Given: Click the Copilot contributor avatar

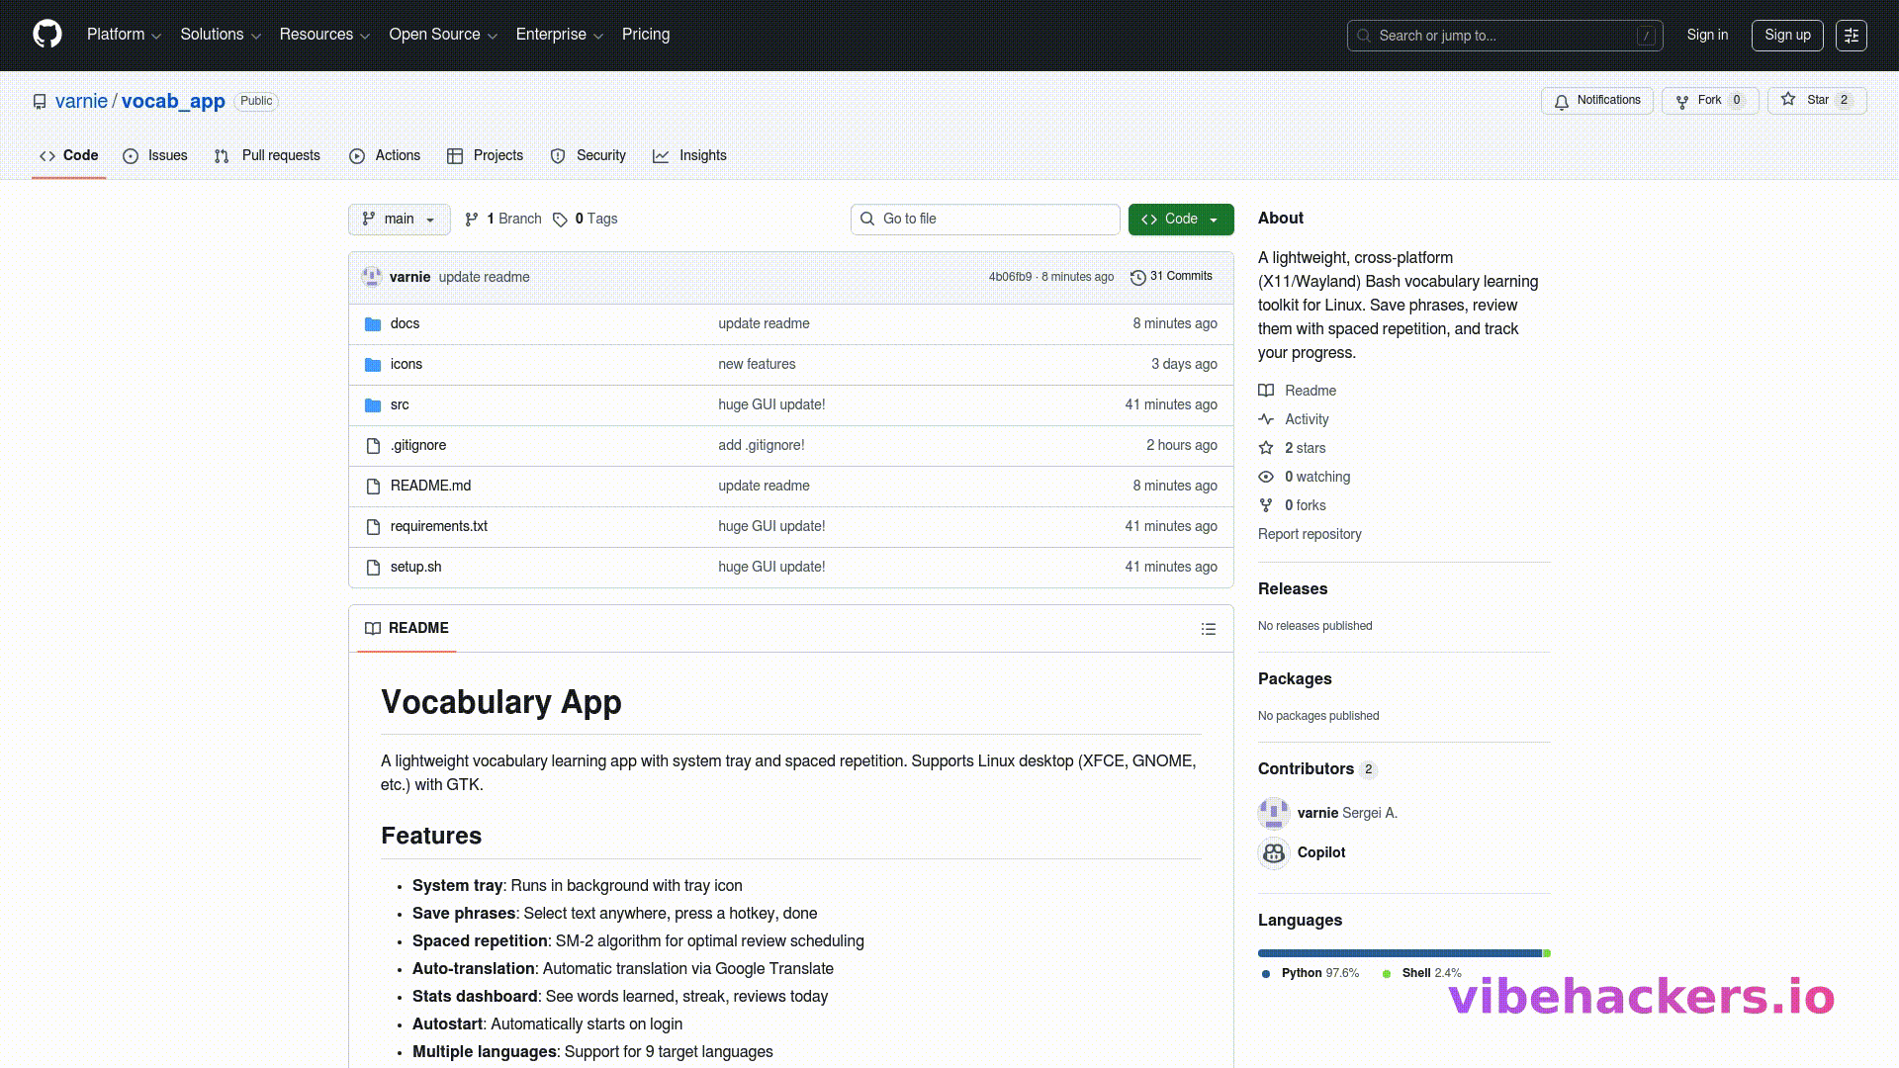Looking at the screenshot, I should (x=1273, y=852).
